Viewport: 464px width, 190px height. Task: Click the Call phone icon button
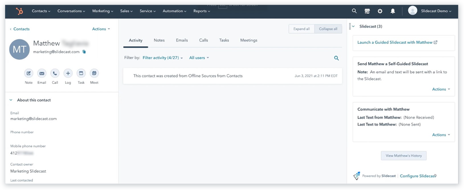pyautogui.click(x=55, y=73)
